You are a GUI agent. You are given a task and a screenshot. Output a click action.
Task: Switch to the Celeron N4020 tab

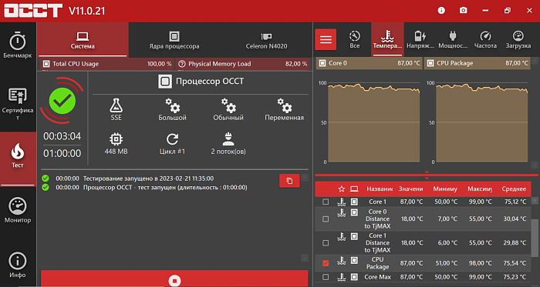[267, 40]
